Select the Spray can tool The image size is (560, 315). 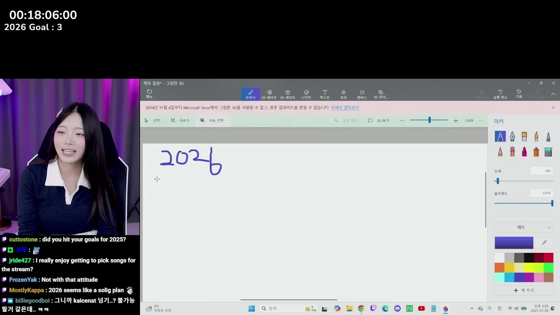click(x=536, y=152)
